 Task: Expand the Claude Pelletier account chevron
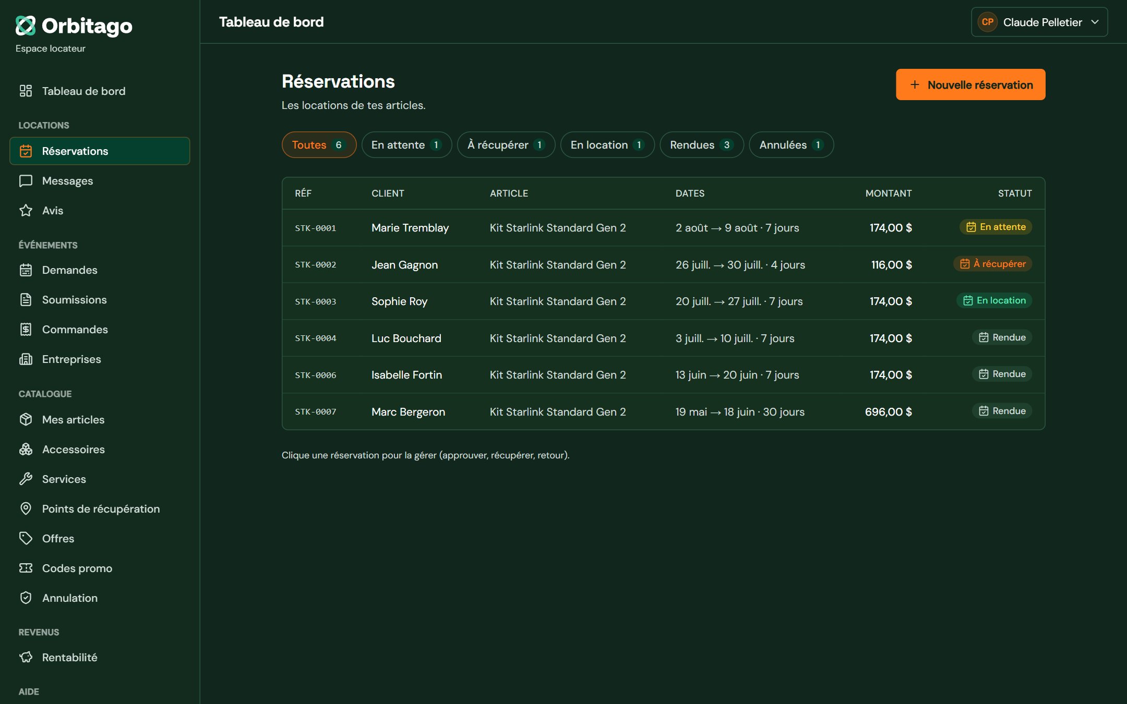coord(1095,22)
